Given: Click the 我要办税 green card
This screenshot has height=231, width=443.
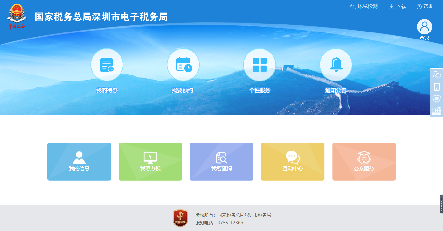Looking at the screenshot, I should click(150, 162).
